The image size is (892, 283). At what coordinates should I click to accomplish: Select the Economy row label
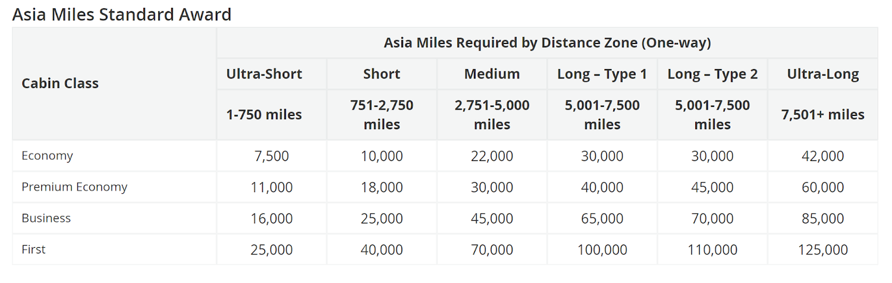click(x=47, y=156)
